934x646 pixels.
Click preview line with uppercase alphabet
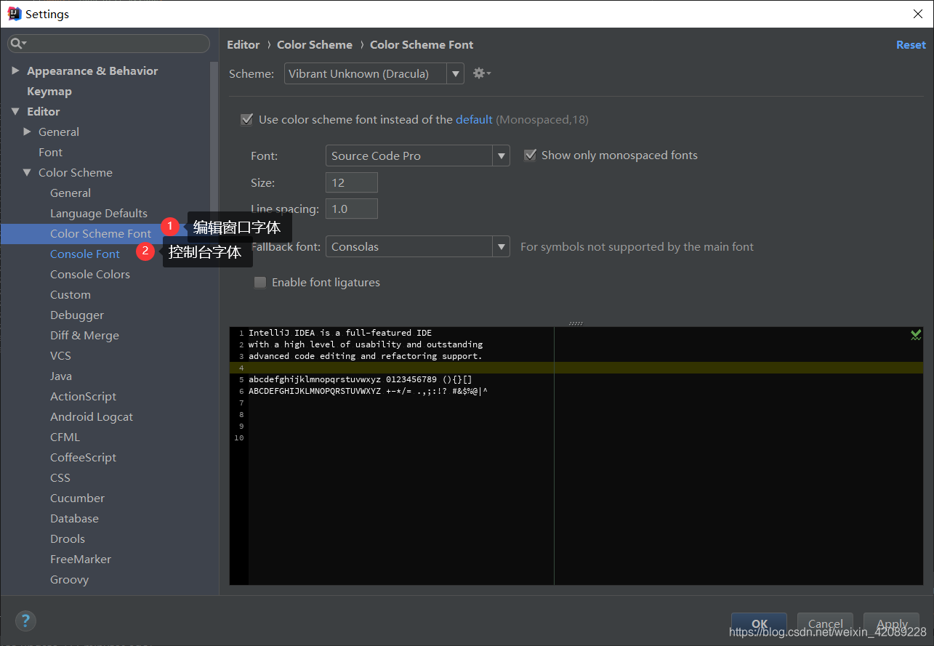pos(368,391)
